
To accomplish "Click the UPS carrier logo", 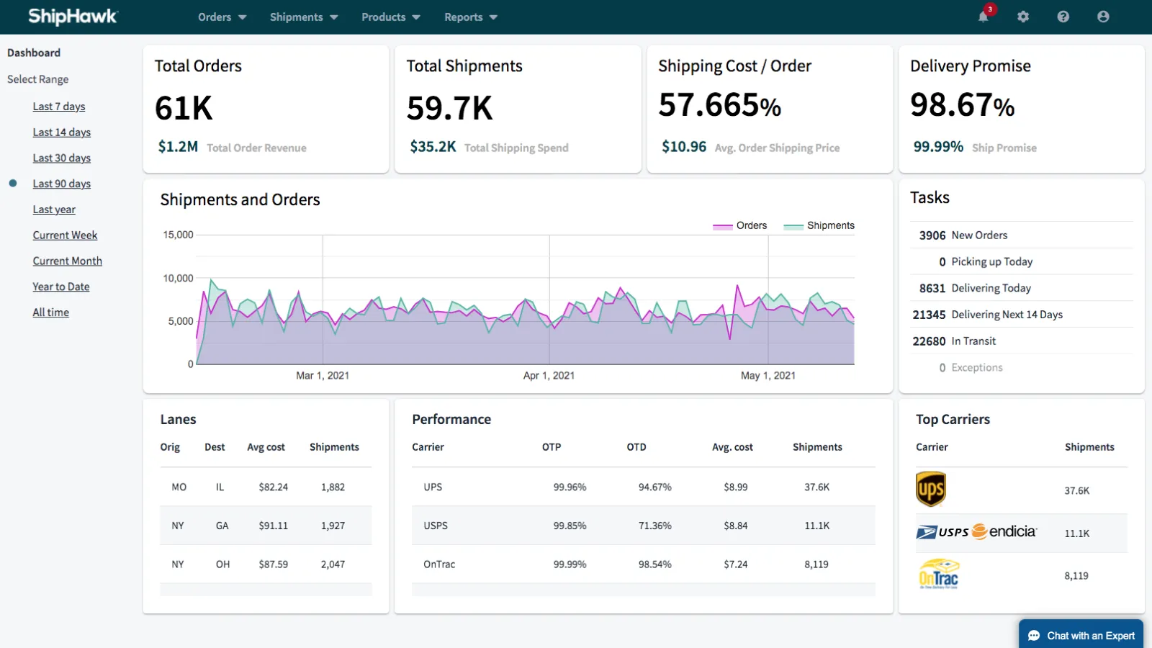I will point(932,489).
